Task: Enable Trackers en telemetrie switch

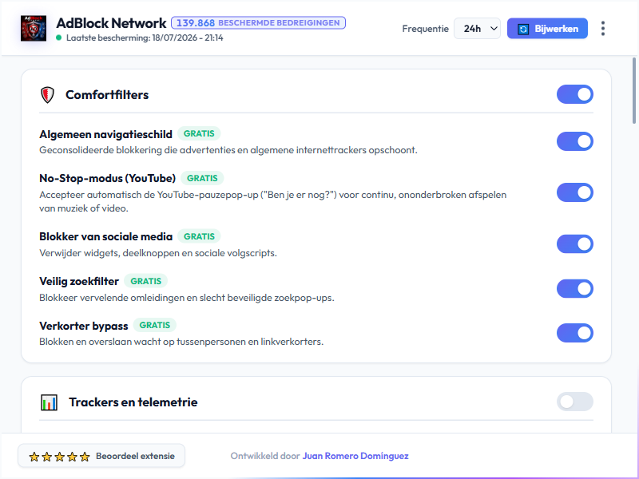Action: click(x=574, y=402)
